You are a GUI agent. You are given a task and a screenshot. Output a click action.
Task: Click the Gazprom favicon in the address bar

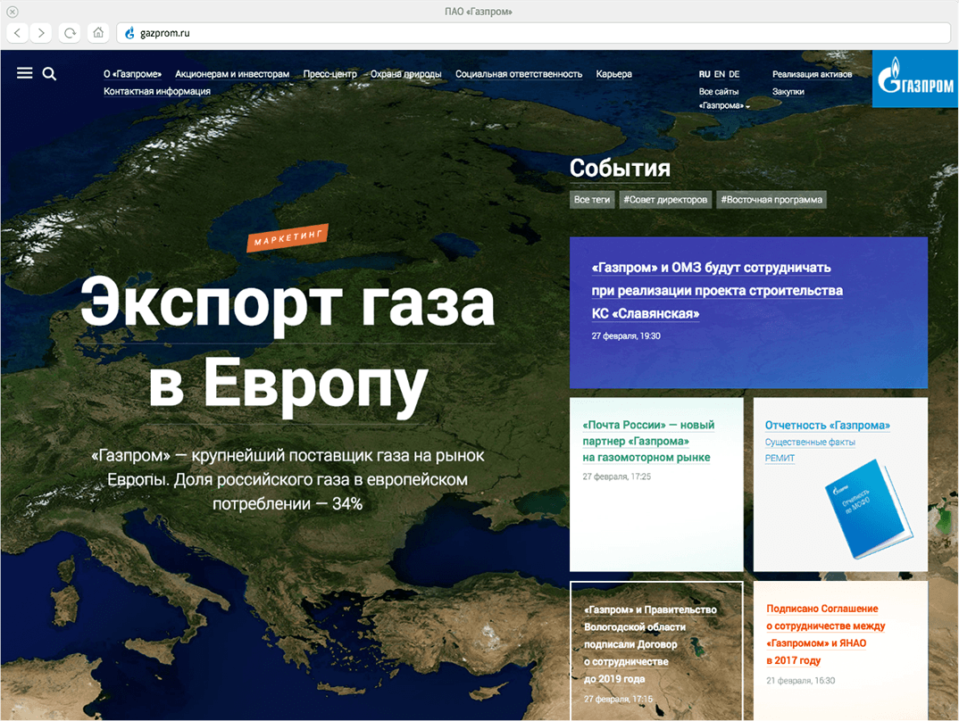coord(129,33)
